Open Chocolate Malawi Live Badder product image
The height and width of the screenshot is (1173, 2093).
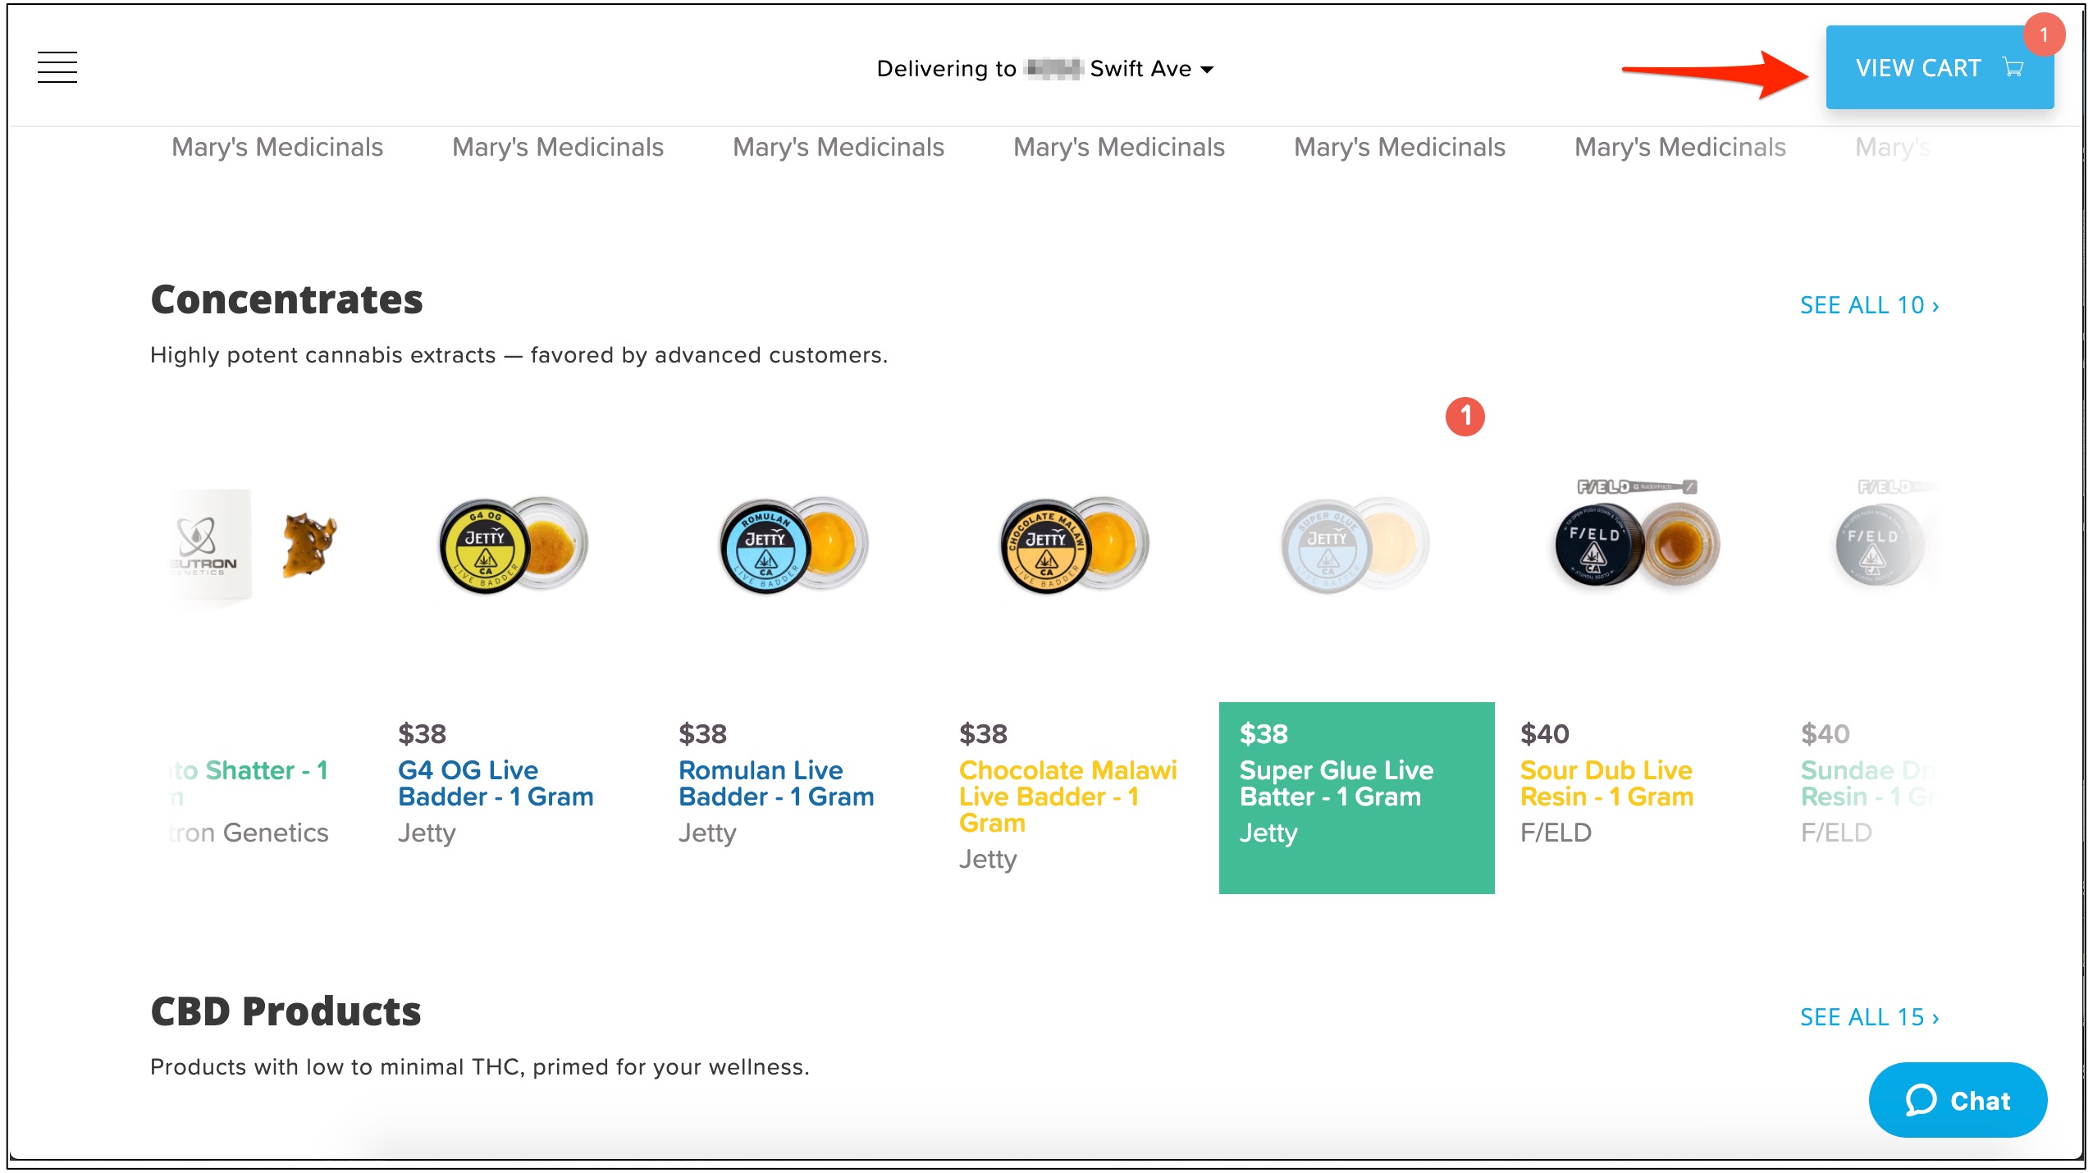(1075, 545)
